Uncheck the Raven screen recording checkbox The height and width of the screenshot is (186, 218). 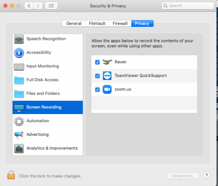[x=97, y=62]
